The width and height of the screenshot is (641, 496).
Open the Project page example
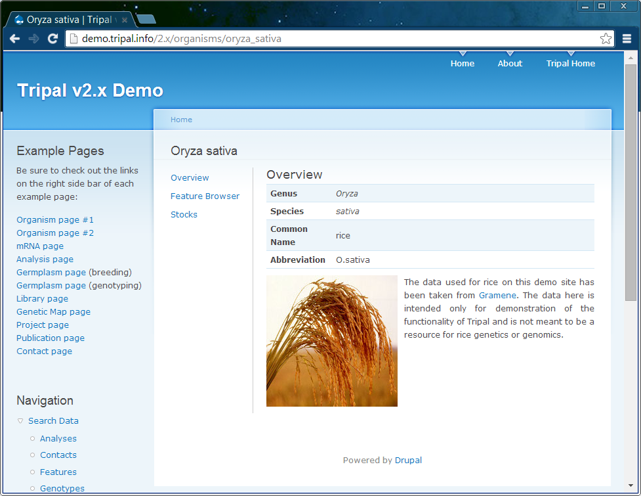pyautogui.click(x=43, y=325)
